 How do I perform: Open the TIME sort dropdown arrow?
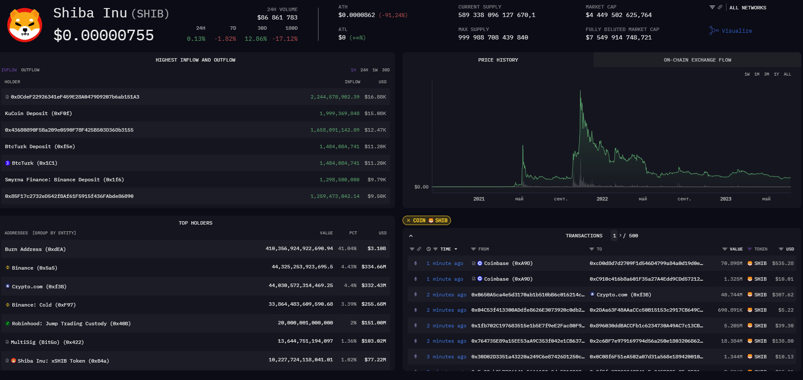coord(456,249)
